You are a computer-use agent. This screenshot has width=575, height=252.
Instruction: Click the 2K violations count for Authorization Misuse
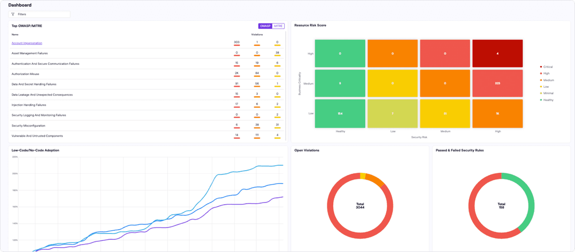click(x=236, y=73)
